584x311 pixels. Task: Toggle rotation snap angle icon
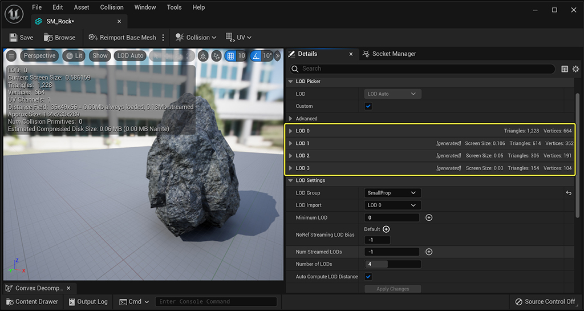click(256, 56)
